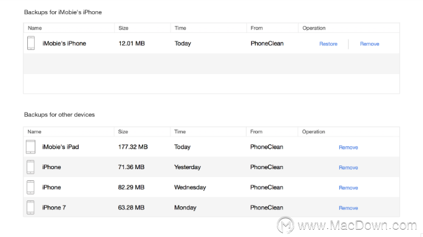Image resolution: width=423 pixels, height=237 pixels.
Task: Click the 177.32 MB size value
Action: pyautogui.click(x=133, y=147)
